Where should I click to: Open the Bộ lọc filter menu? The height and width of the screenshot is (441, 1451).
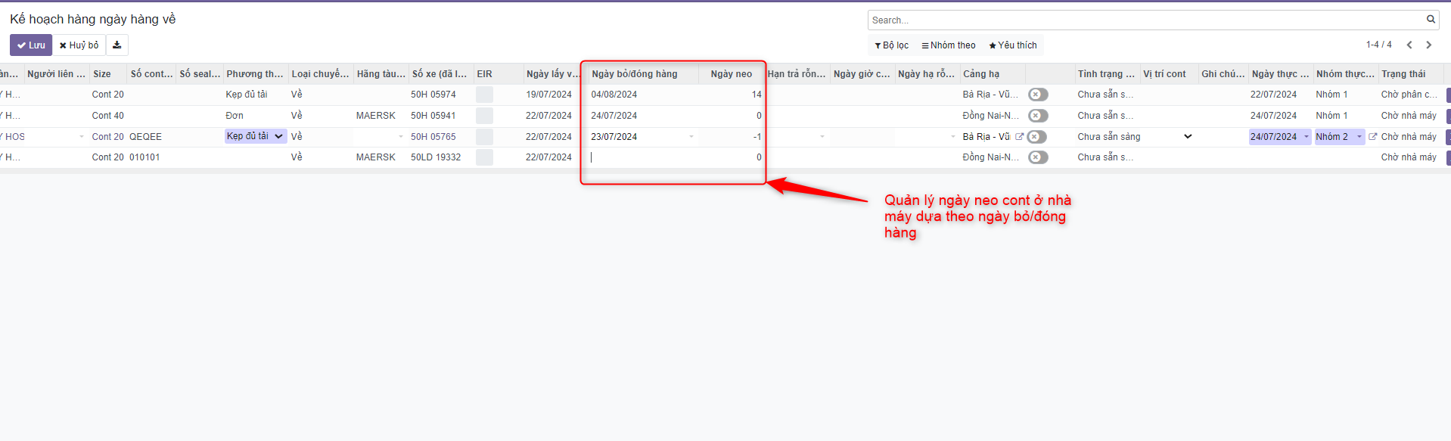(891, 45)
